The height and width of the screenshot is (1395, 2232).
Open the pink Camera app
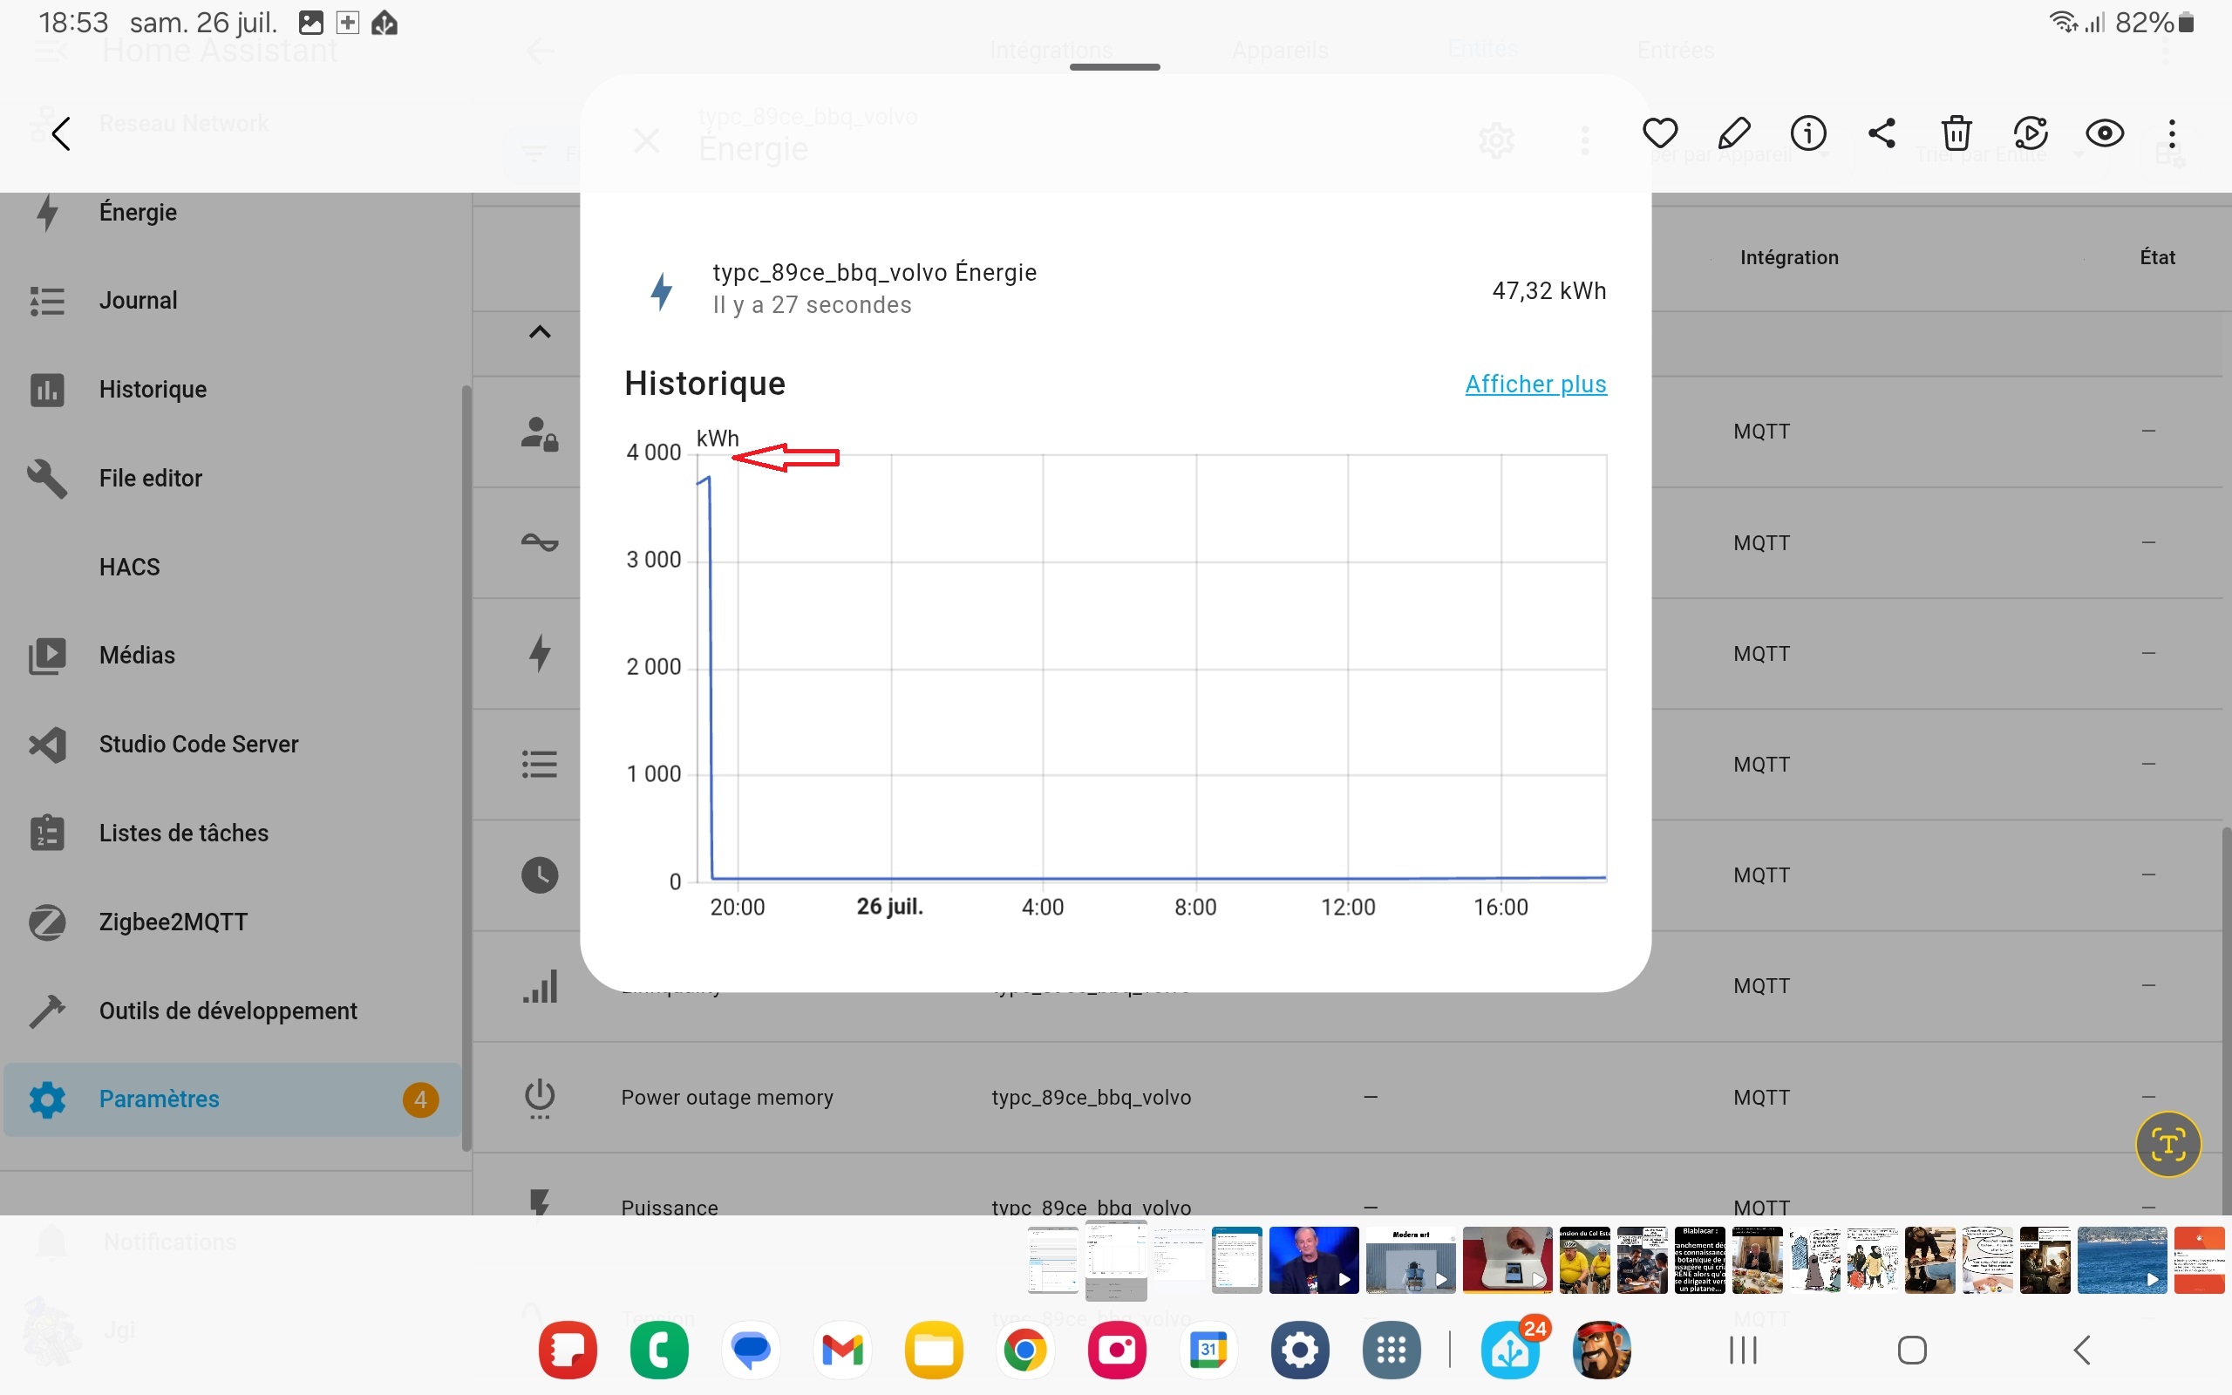(x=1117, y=1350)
